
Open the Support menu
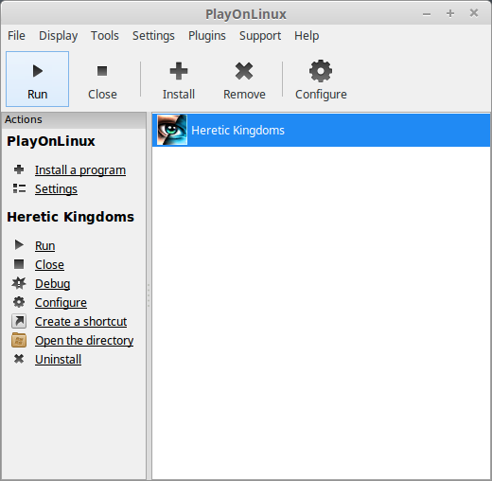click(260, 36)
